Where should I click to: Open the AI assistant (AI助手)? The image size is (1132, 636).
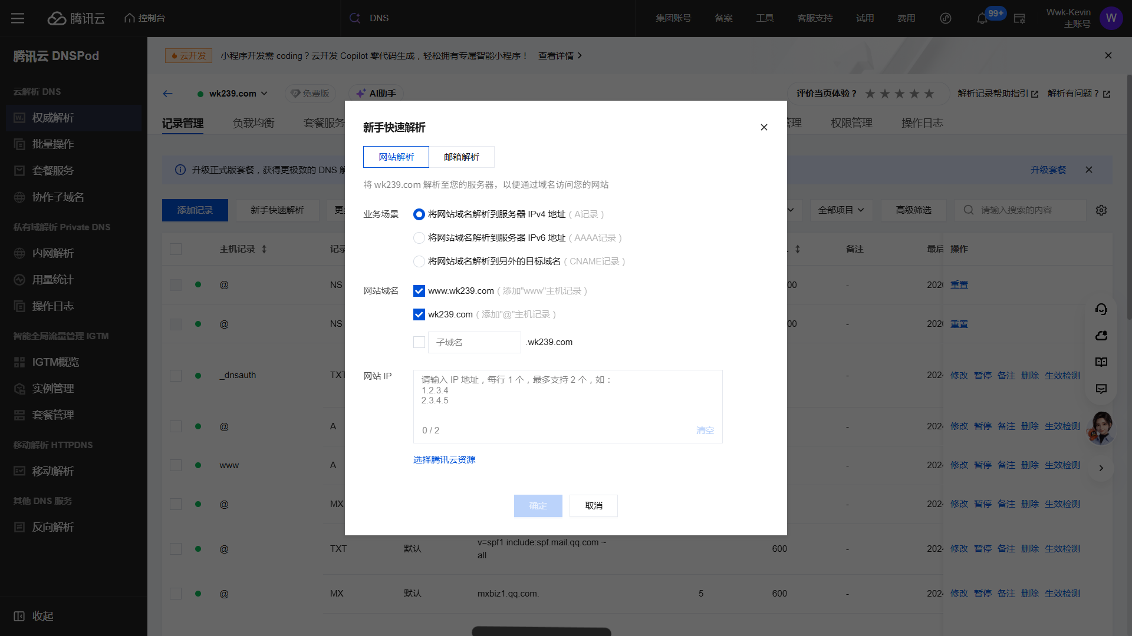point(376,94)
